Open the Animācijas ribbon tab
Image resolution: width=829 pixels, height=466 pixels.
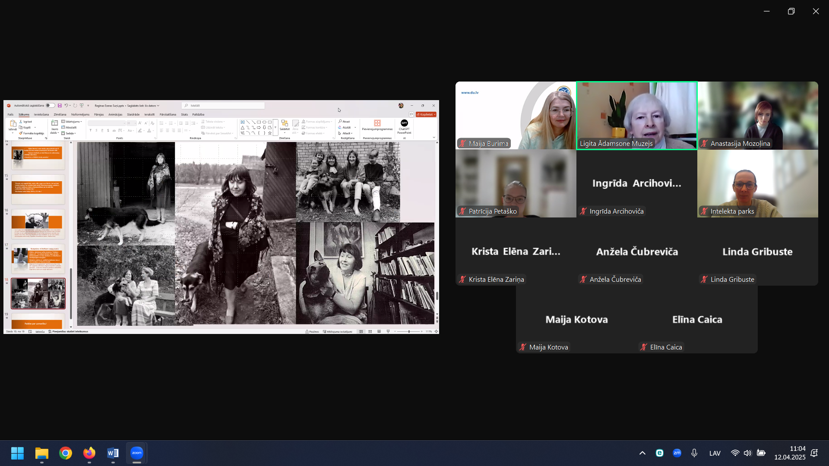(115, 115)
